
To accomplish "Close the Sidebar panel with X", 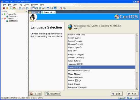I will (x=26, y=11).
